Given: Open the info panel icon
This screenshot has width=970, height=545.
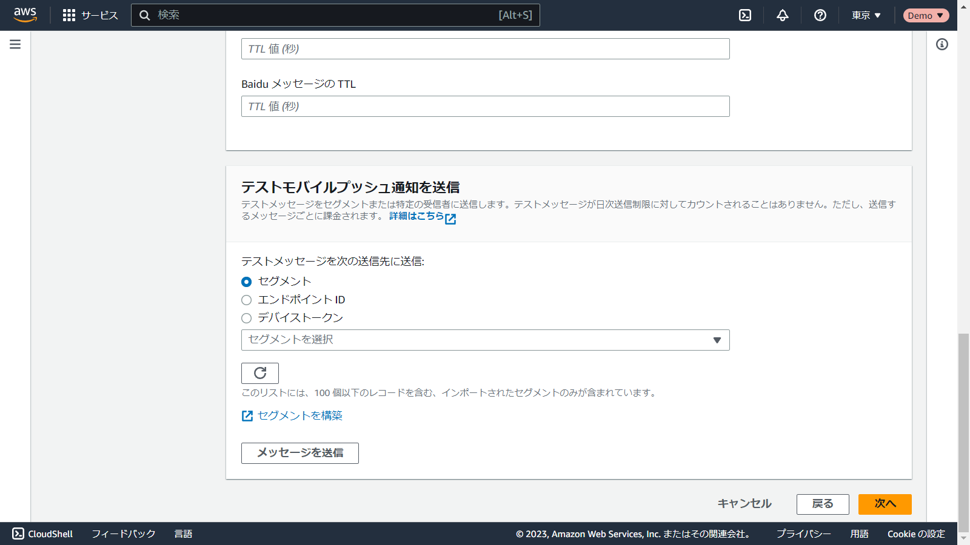Looking at the screenshot, I should [942, 44].
